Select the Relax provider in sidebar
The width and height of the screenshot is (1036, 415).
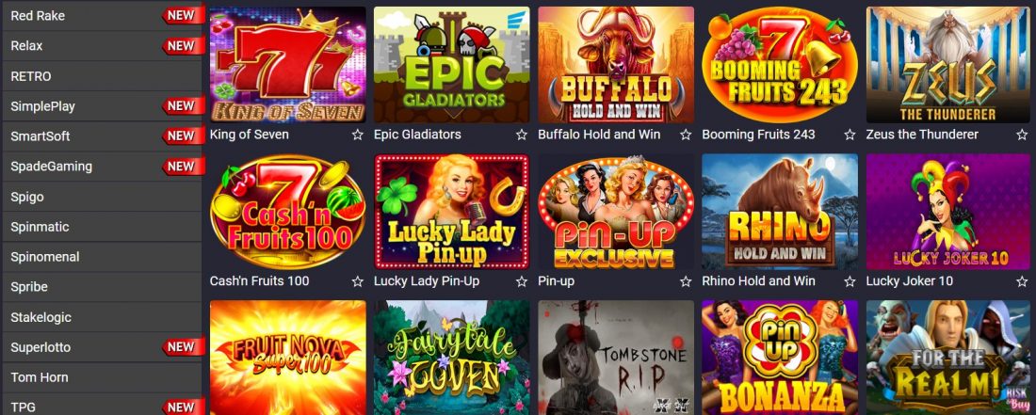pos(102,45)
